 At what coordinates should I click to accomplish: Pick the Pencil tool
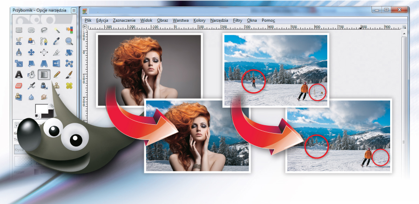56,74
